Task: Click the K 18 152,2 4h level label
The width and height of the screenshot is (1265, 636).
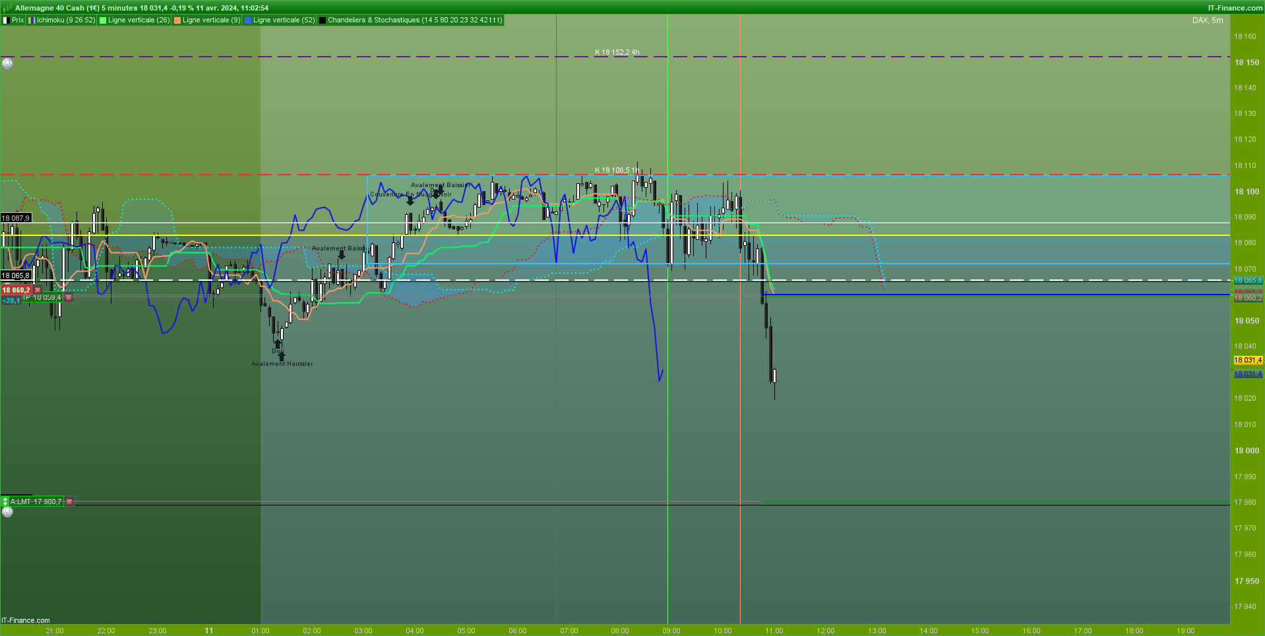Action: [617, 52]
